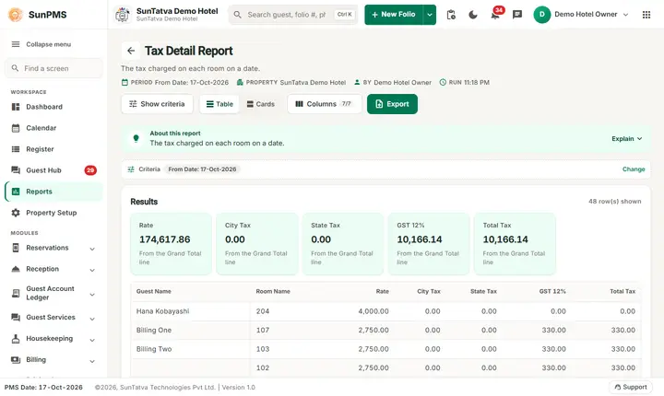Click the Calendar sidebar icon

pyautogui.click(x=16, y=128)
